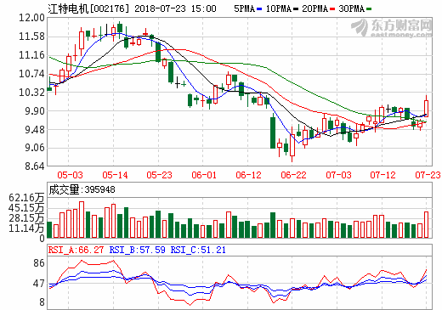Click the 86 RSI axis label
This screenshot has height=310, width=442.
pyautogui.click(x=39, y=263)
